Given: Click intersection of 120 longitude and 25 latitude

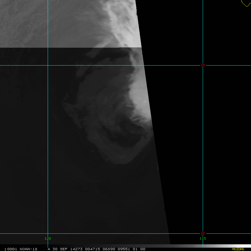Looking at the screenshot, I should click(x=48, y=66).
